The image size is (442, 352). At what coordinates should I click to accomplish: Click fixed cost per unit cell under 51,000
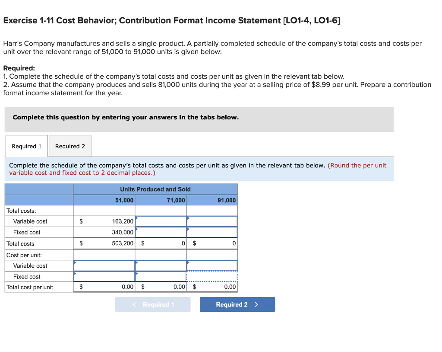pos(104,276)
